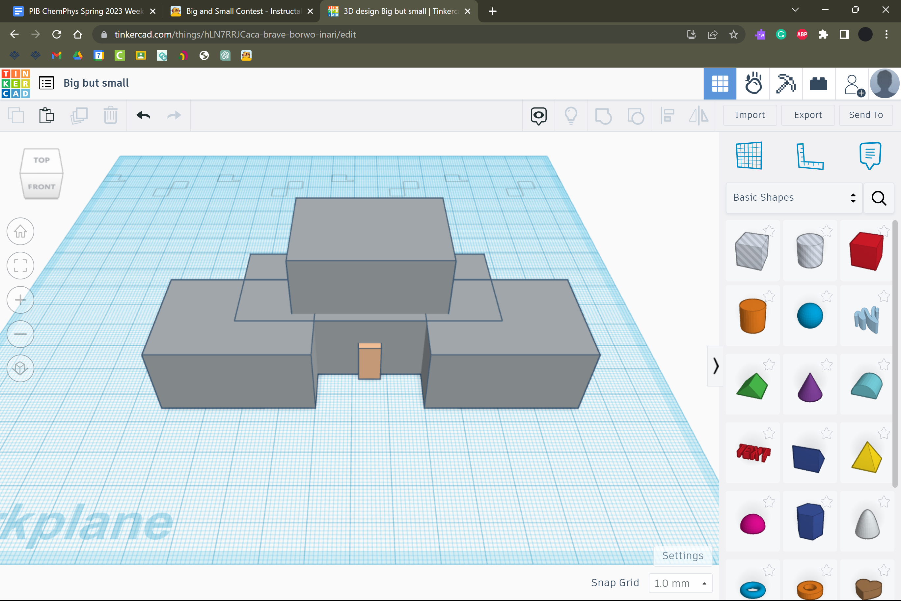Click the Paste clipboard icon
Image resolution: width=901 pixels, height=601 pixels.
pyautogui.click(x=46, y=115)
